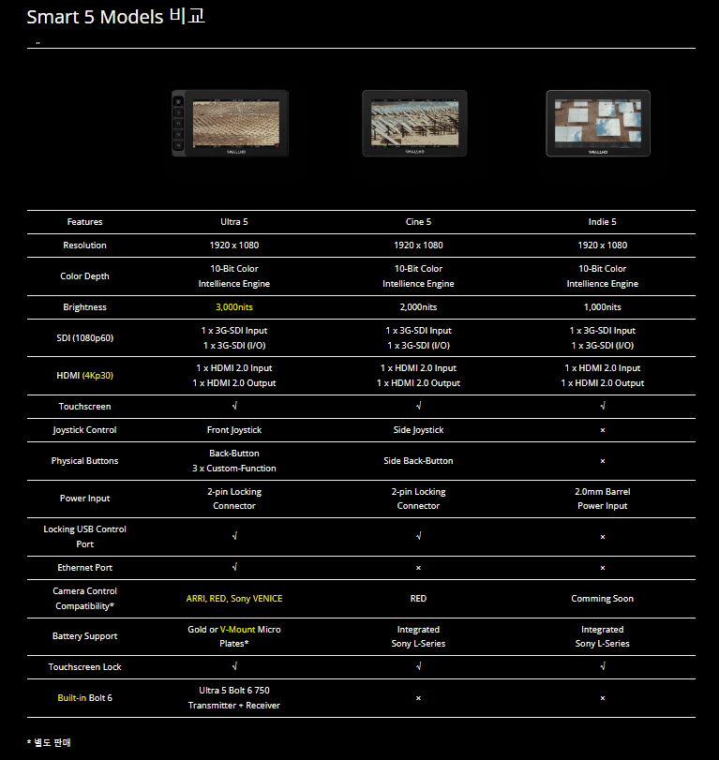Click Locking USB checkmark under Ultra 5
The height and width of the screenshot is (760, 719).
click(x=234, y=536)
